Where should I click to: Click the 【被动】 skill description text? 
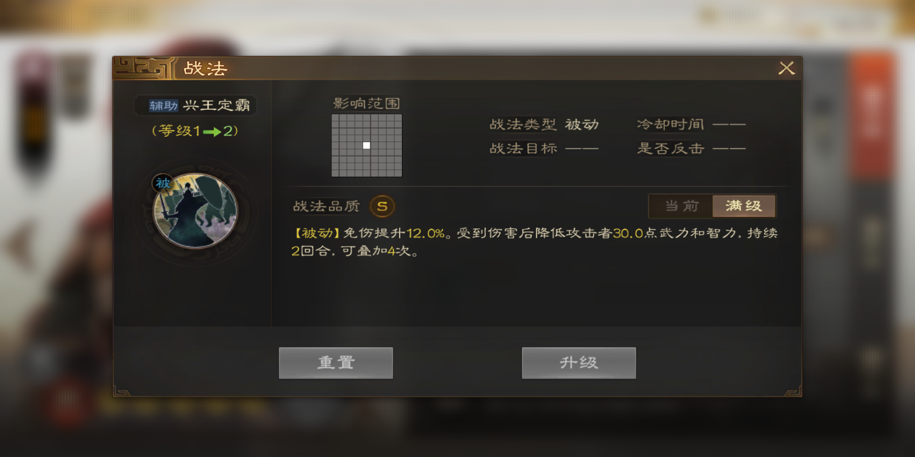535,242
